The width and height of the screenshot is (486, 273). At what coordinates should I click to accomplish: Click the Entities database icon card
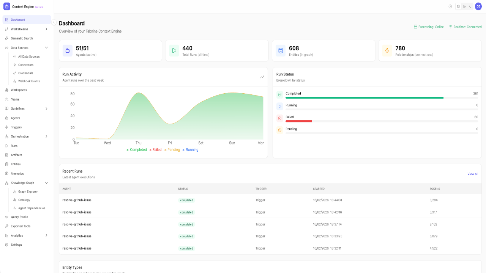click(x=281, y=51)
